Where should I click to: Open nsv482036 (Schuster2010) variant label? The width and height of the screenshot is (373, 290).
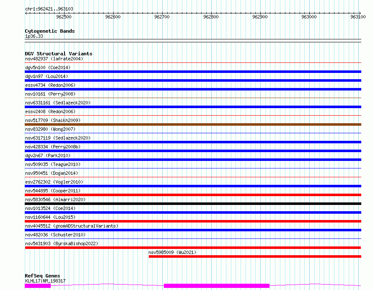point(55,235)
